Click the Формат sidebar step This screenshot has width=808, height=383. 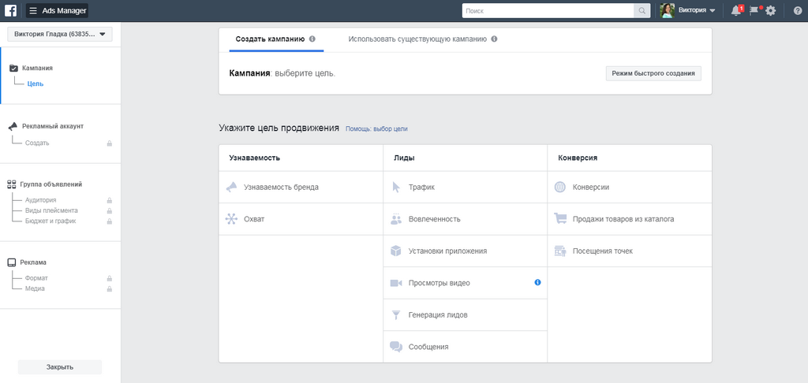coord(36,278)
